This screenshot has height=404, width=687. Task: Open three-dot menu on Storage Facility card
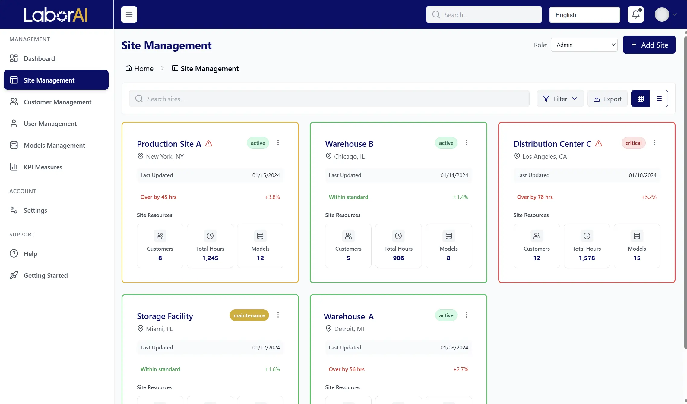[278, 315]
